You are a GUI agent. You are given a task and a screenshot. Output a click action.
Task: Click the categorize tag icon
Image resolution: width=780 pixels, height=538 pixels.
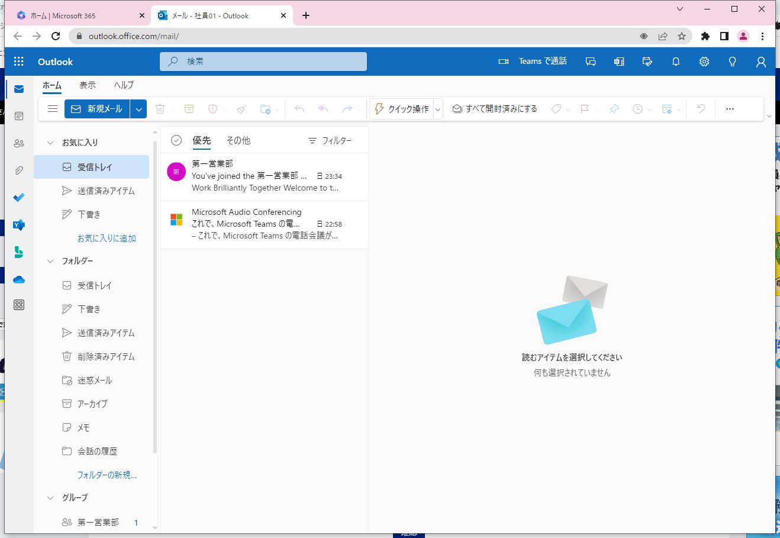click(556, 109)
